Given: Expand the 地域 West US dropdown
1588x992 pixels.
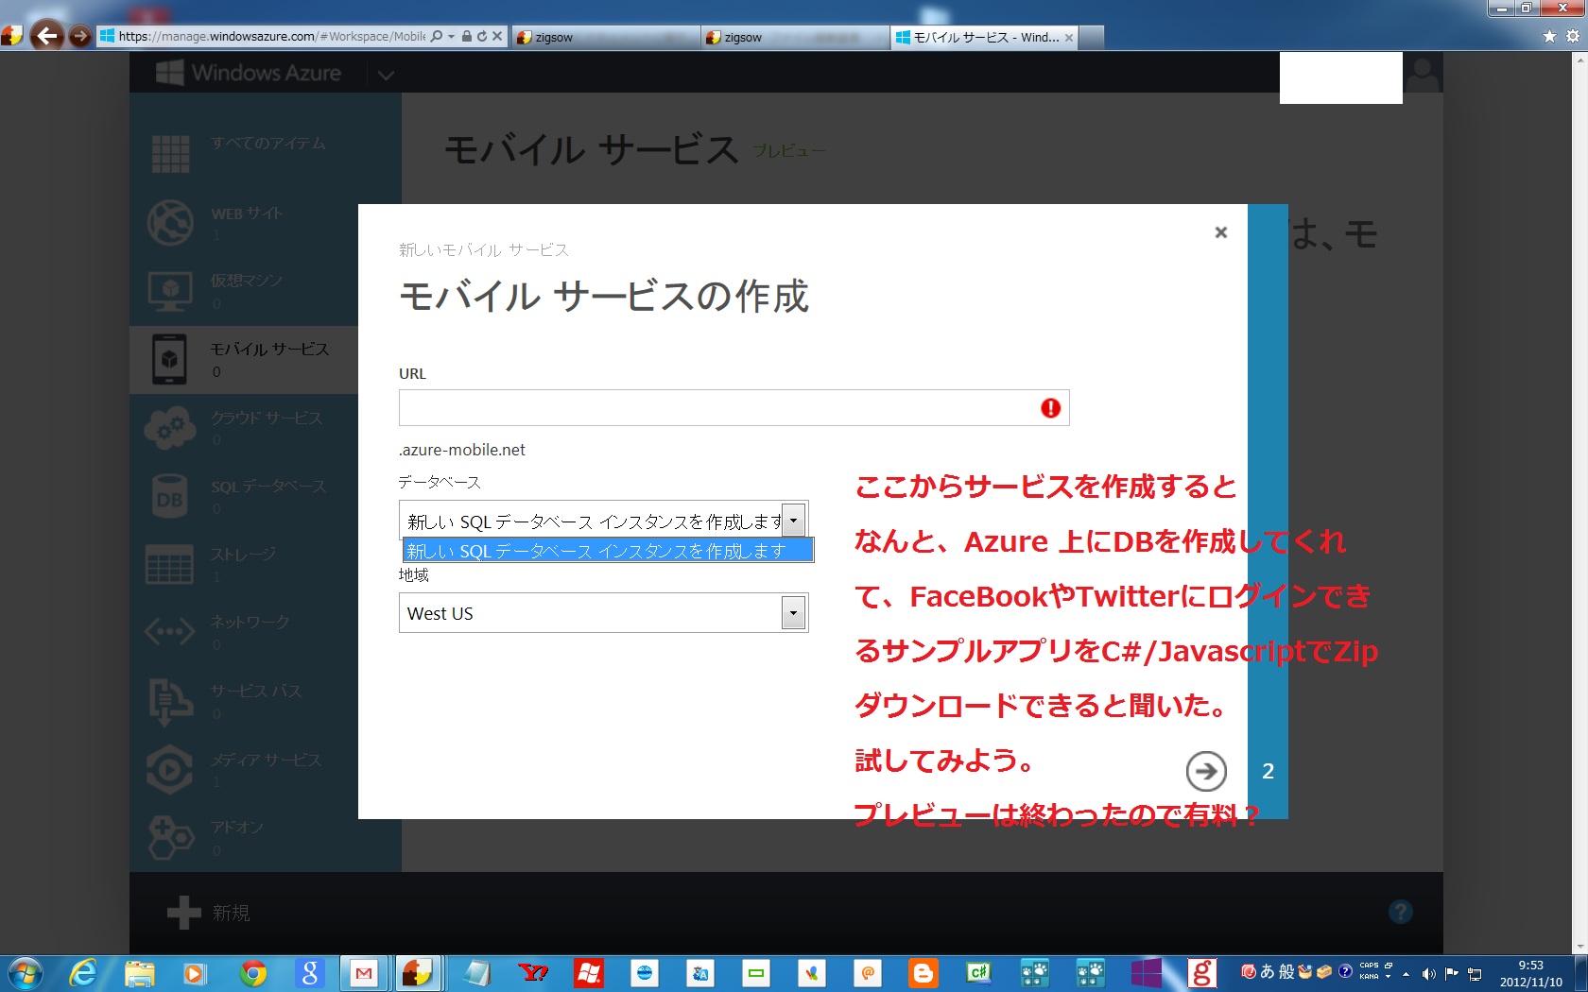Looking at the screenshot, I should click(794, 613).
